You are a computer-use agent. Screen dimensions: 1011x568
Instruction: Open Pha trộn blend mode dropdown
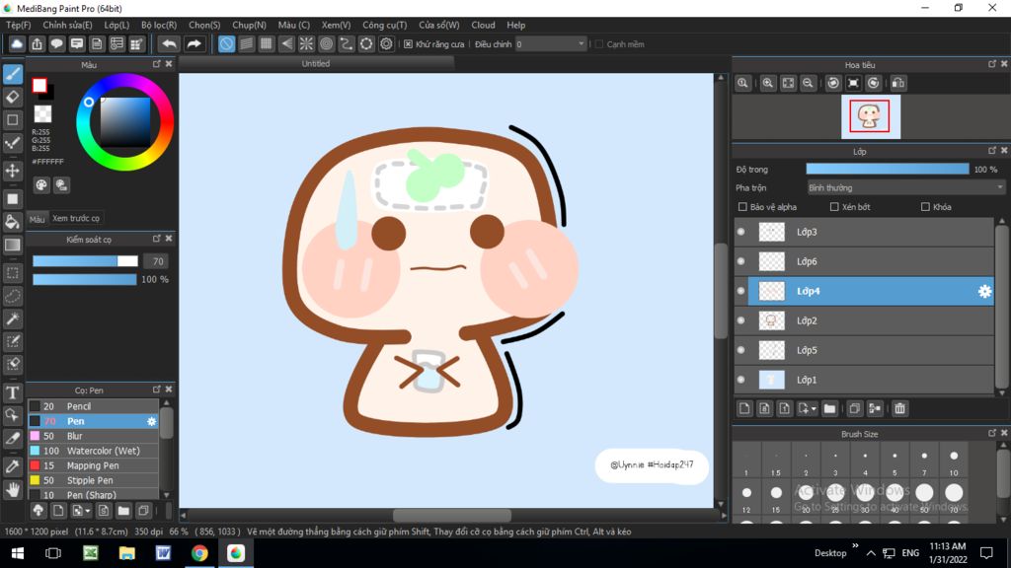tap(906, 187)
